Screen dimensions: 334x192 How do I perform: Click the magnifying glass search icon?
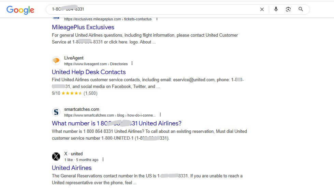(x=301, y=9)
